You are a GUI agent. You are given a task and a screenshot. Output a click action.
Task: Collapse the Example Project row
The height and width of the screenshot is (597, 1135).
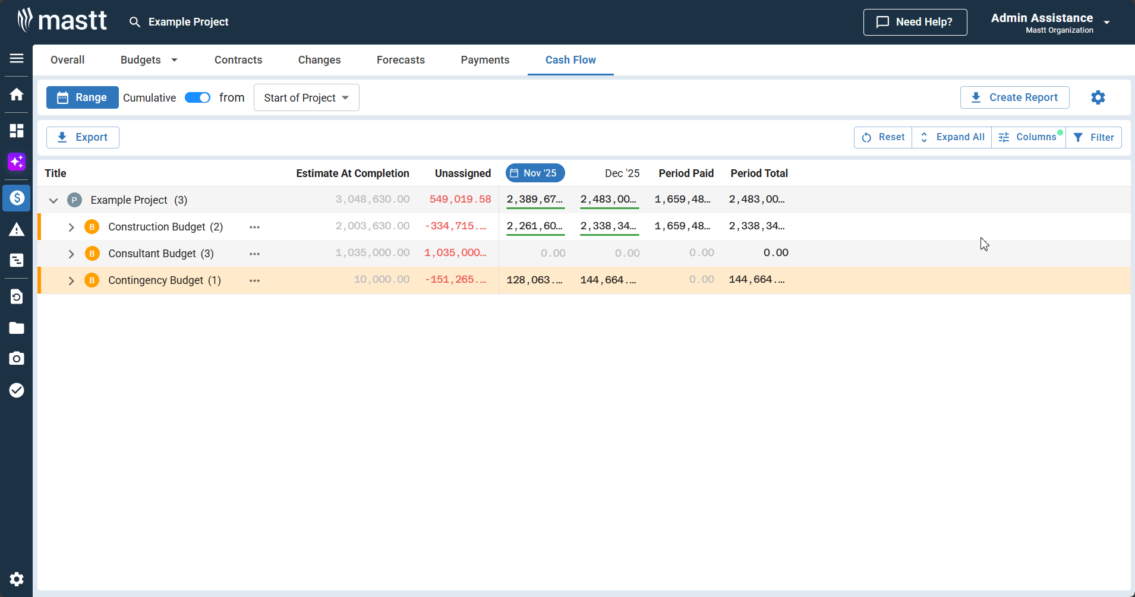tap(53, 201)
